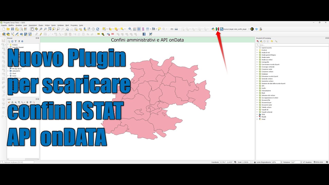Open the Processing toolbox gear icon

(x=139, y=29)
